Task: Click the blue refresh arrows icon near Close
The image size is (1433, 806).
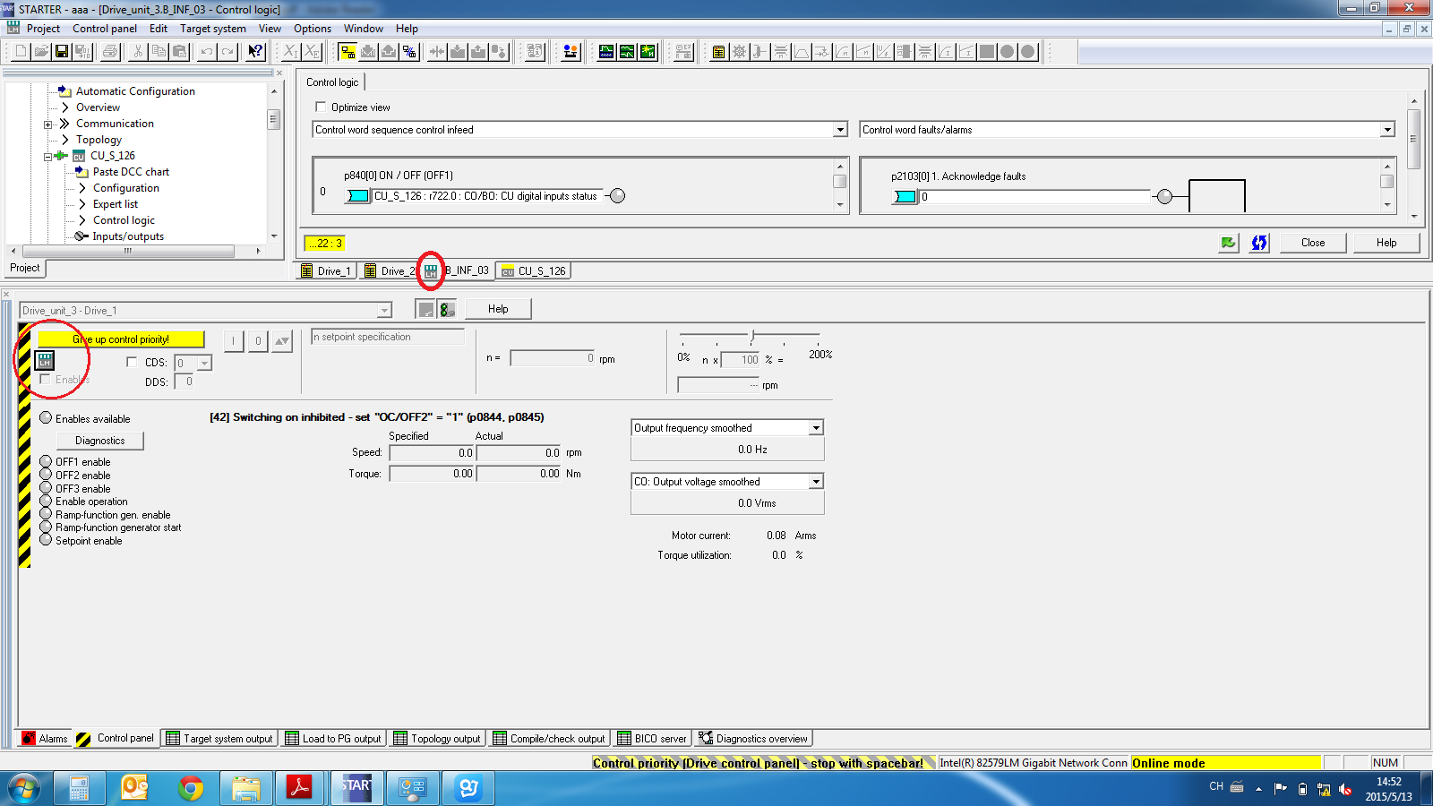Action: point(1259,243)
